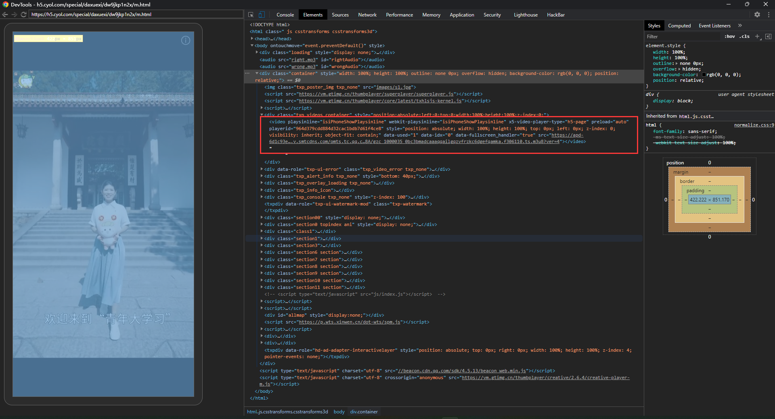Click the background-color black swatch
This screenshot has width=775, height=419.
pyautogui.click(x=704, y=75)
